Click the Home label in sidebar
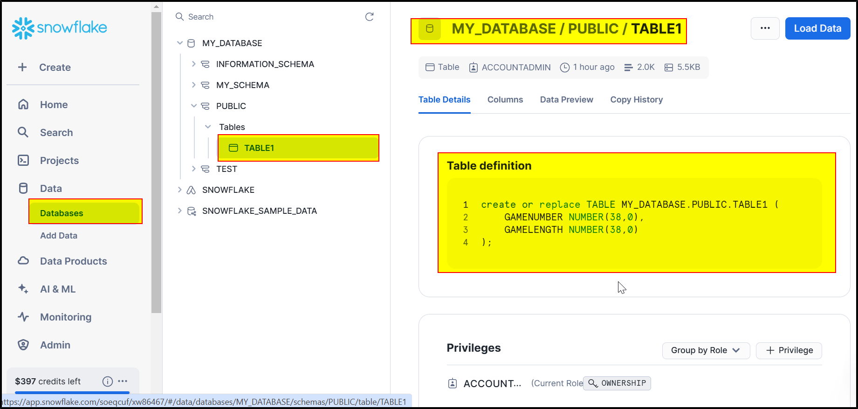 [x=54, y=105]
